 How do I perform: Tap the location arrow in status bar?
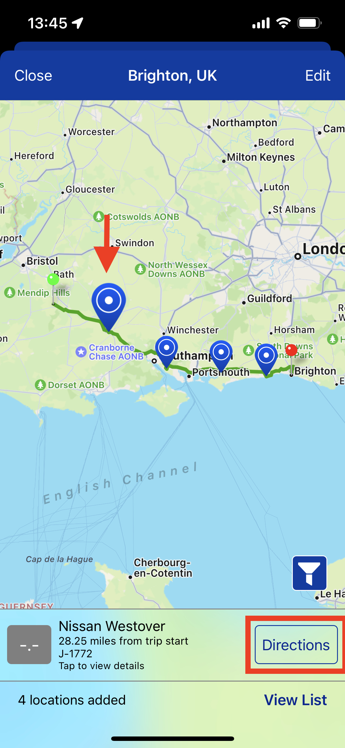tap(78, 23)
